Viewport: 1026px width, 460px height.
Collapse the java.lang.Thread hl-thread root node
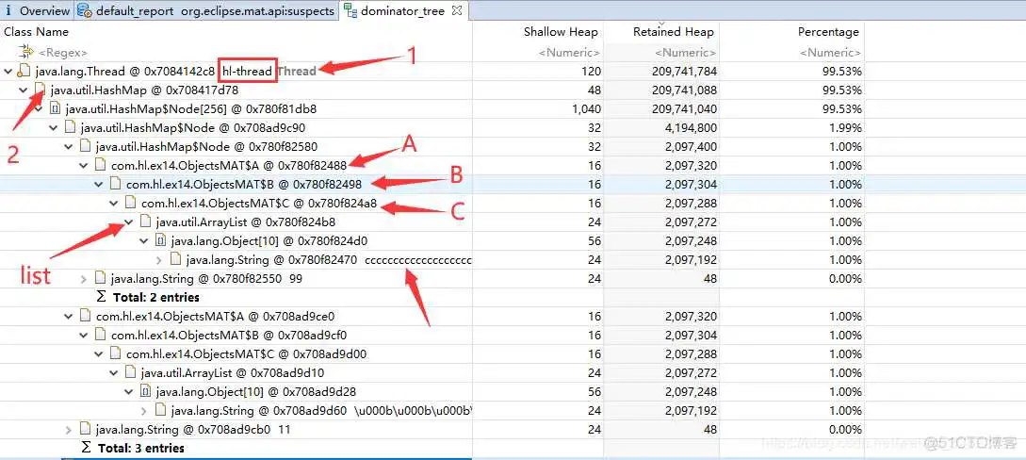(x=8, y=72)
